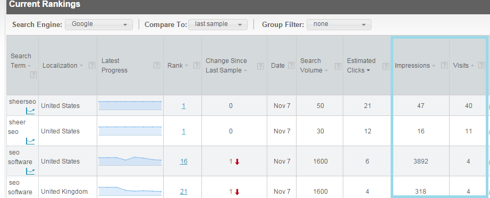Select impressions value 318
Viewport: 490px width, 198px height.
420,192
